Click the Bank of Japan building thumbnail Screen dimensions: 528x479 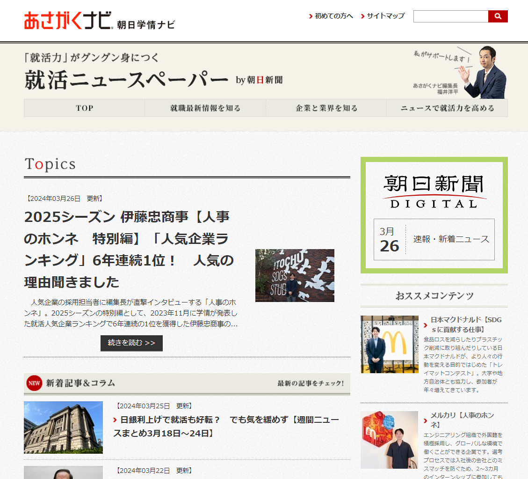pos(63,427)
